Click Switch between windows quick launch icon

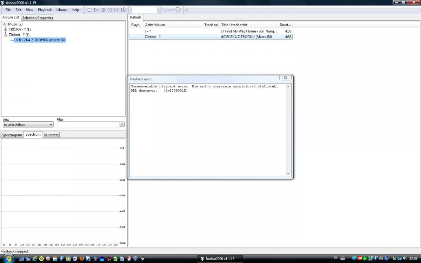(28, 258)
